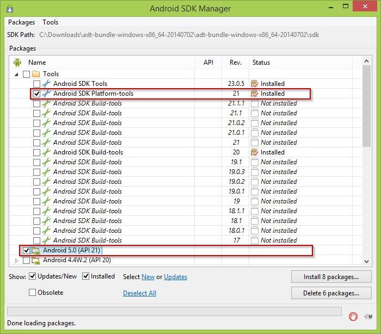Click the not-installed status icon for rev 17

click(254, 240)
